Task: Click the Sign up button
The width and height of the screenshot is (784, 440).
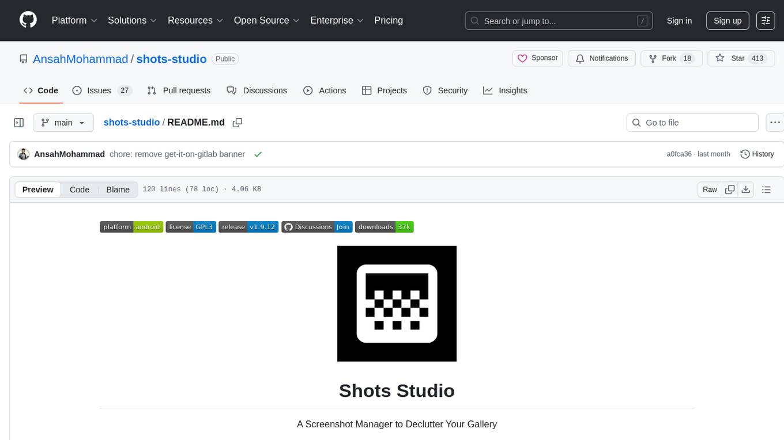Action: click(728, 21)
